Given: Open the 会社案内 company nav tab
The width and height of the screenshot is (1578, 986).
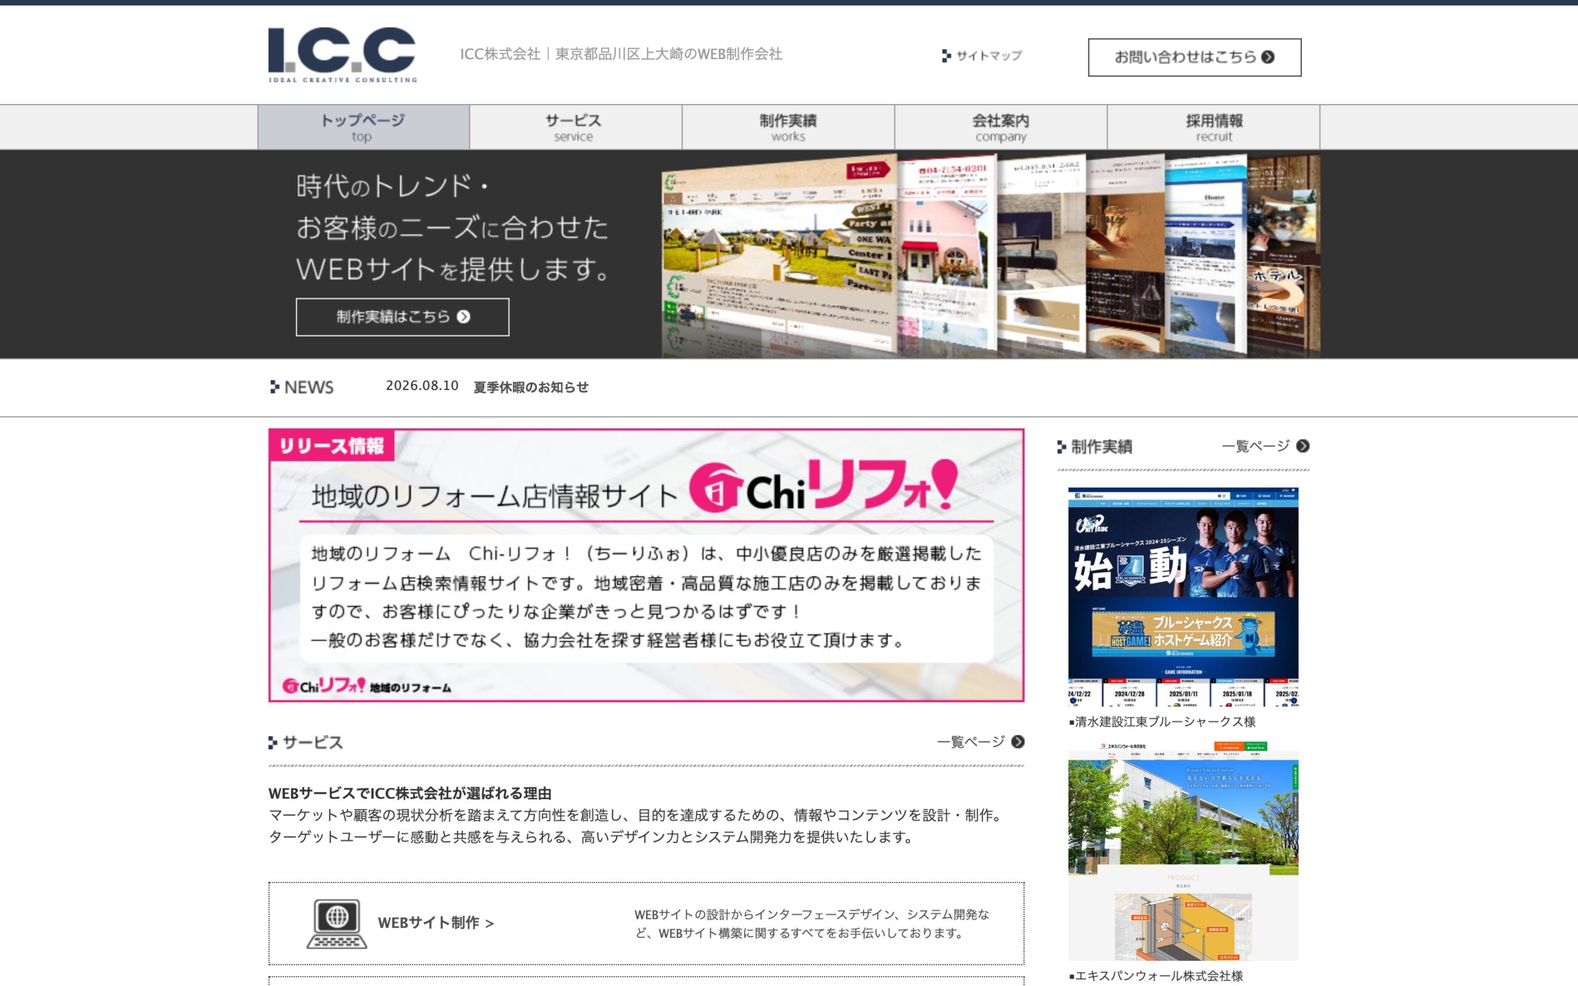Looking at the screenshot, I should pyautogui.click(x=1000, y=127).
